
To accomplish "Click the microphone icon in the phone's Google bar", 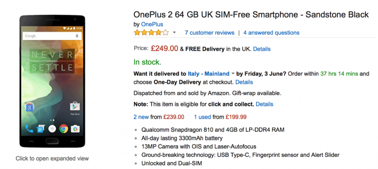I will click(x=77, y=36).
